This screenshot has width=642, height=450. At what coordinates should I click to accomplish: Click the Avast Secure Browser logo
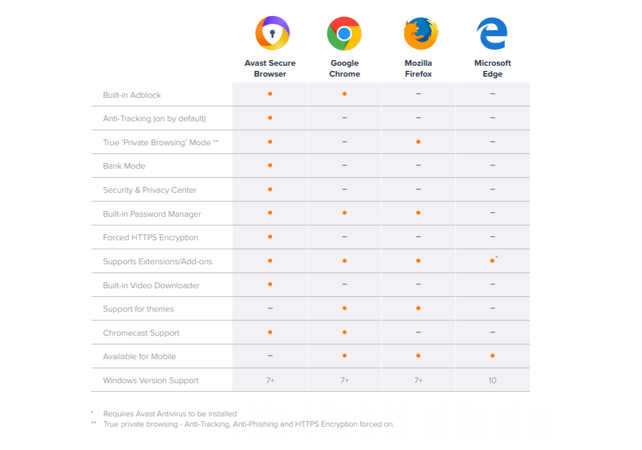coord(272,33)
